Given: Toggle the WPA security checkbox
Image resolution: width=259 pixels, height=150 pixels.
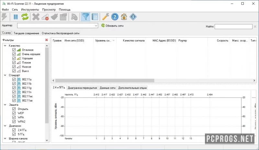Looking at the screenshot, I should point(14,117).
